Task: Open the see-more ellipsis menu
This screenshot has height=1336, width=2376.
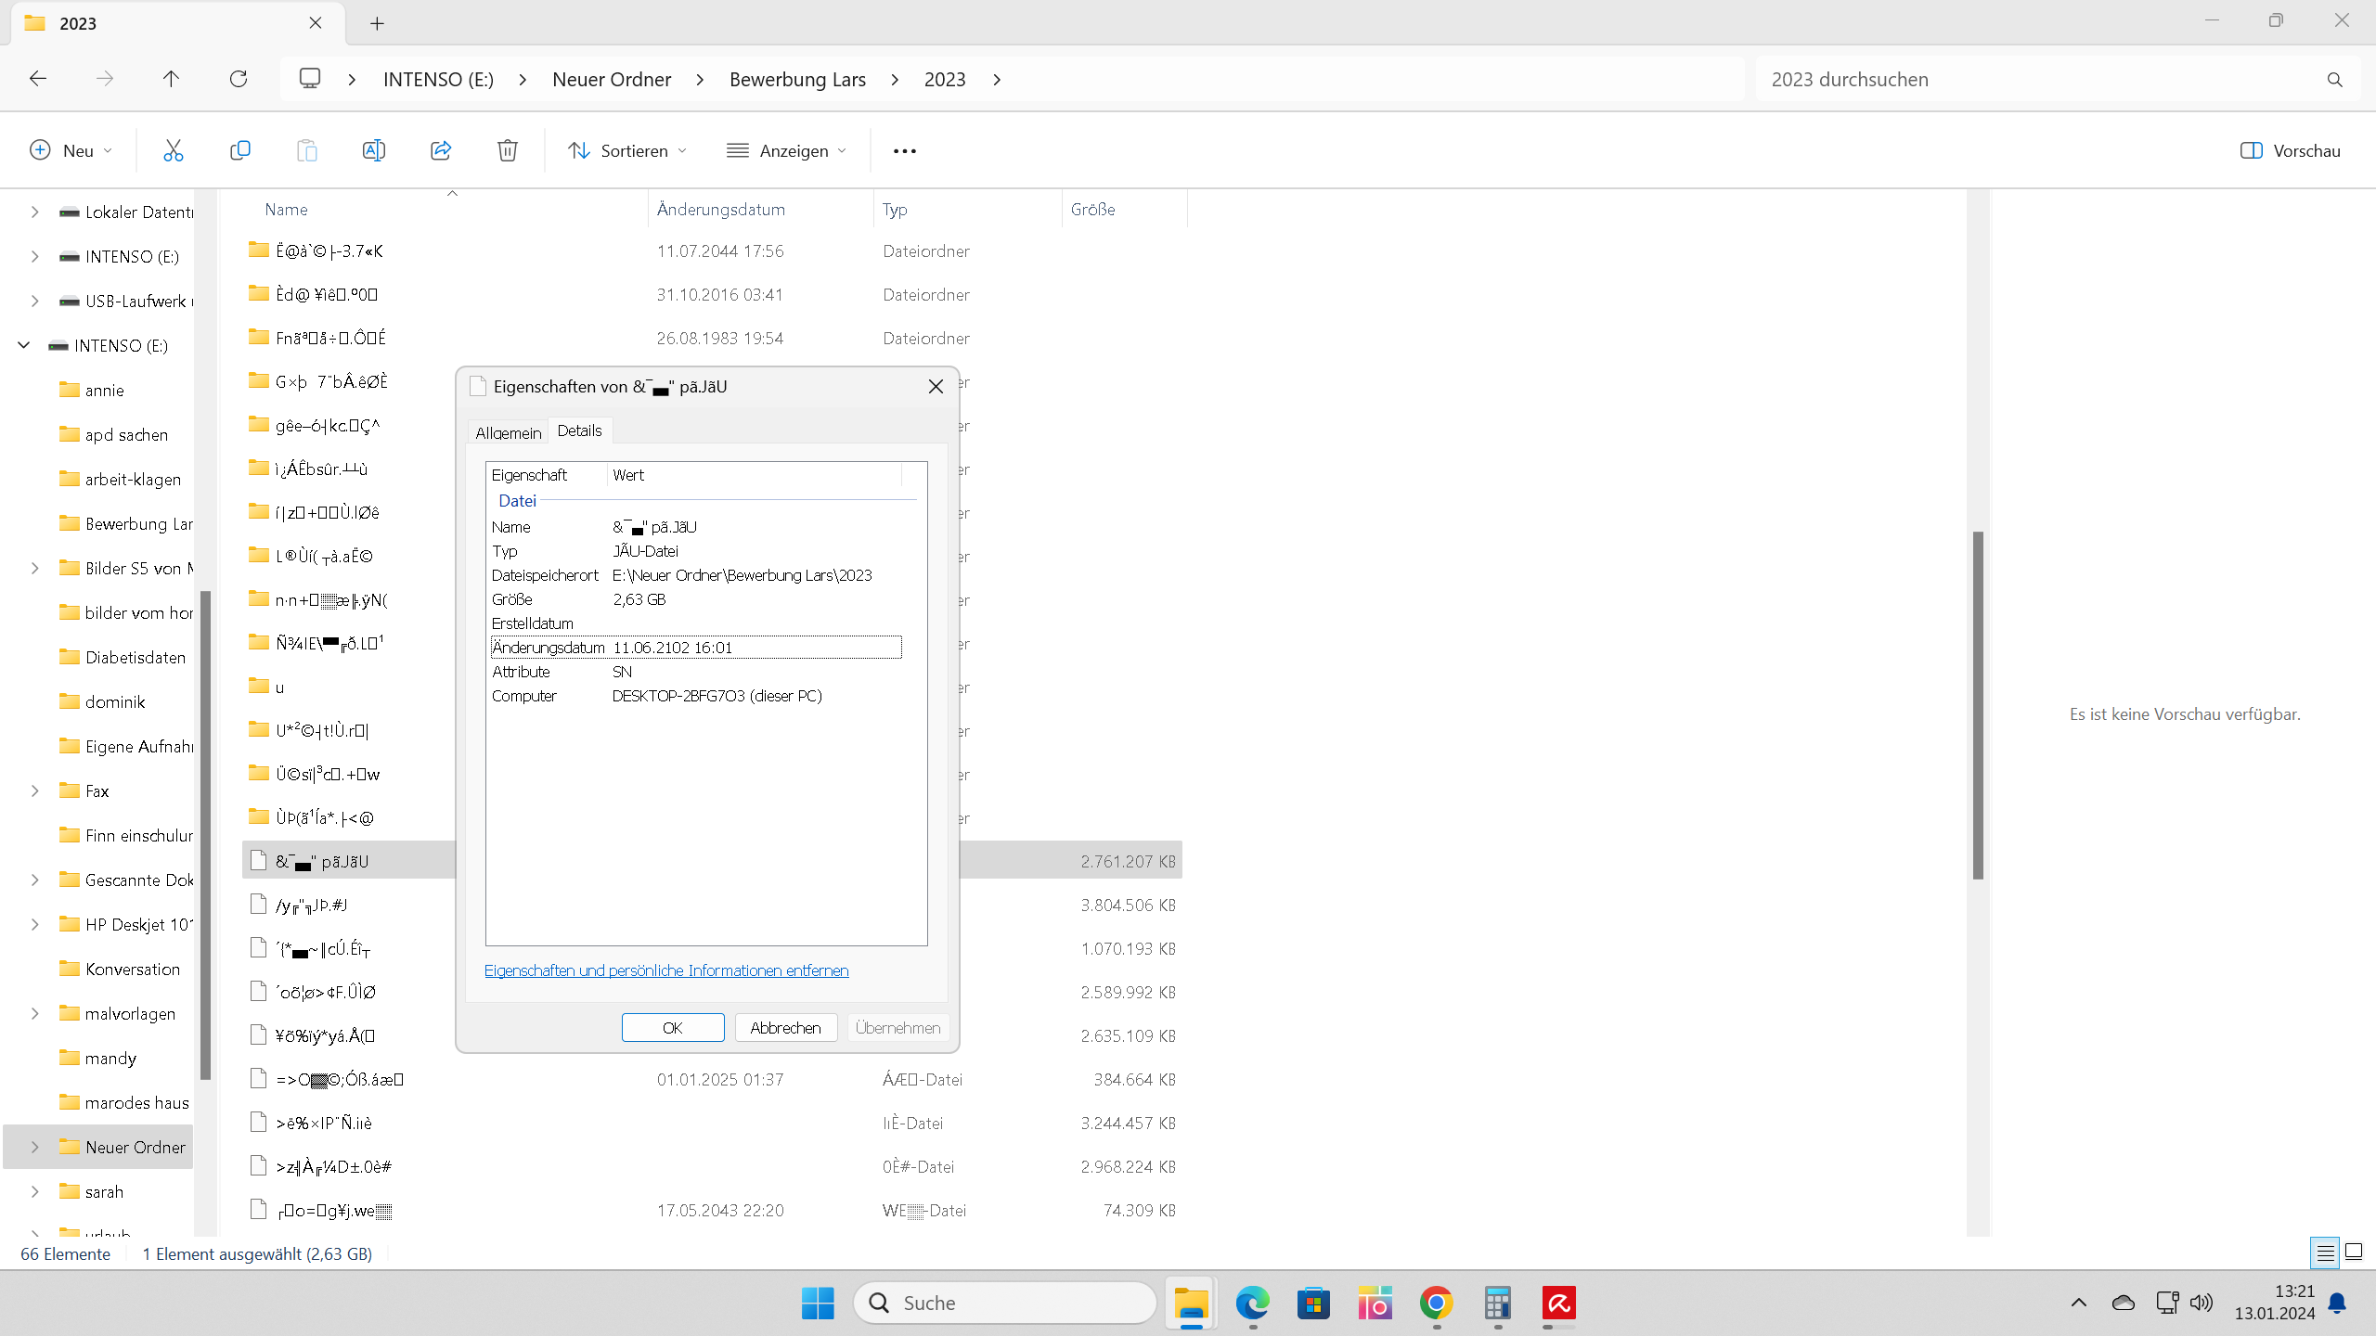Action: coord(904,151)
